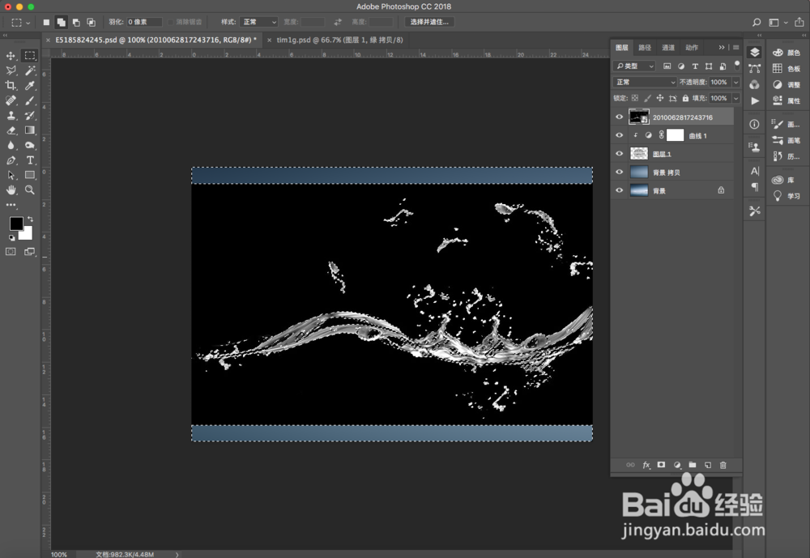Select the Rectangle shape tool
The width and height of the screenshot is (810, 558).
(x=30, y=175)
